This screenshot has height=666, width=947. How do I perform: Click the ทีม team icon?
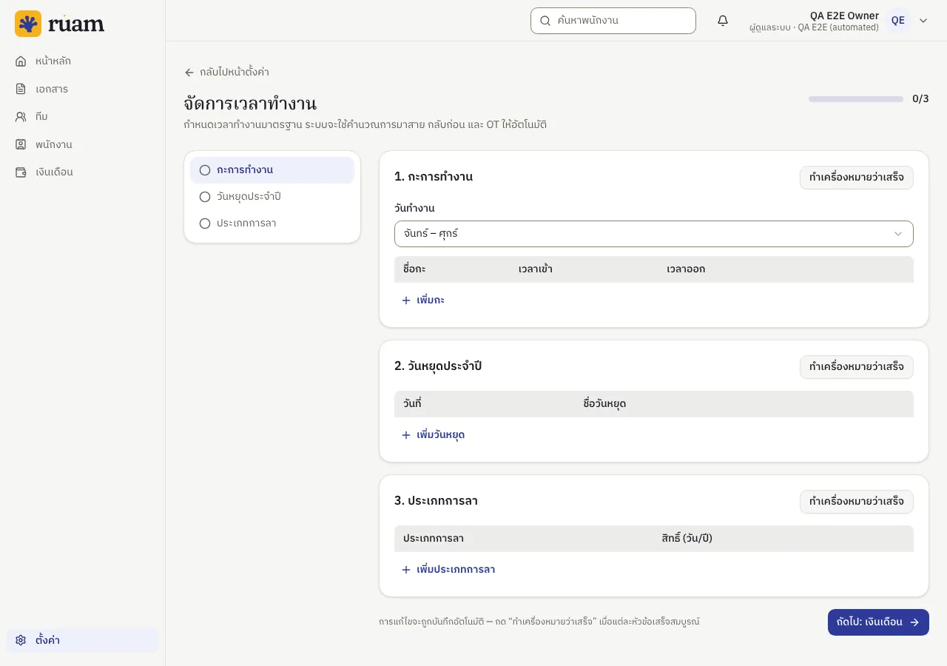[21, 117]
